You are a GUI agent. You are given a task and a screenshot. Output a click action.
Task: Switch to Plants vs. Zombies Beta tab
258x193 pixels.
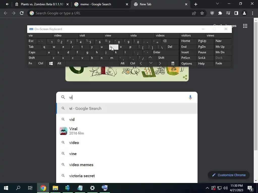pyautogui.click(x=42, y=4)
